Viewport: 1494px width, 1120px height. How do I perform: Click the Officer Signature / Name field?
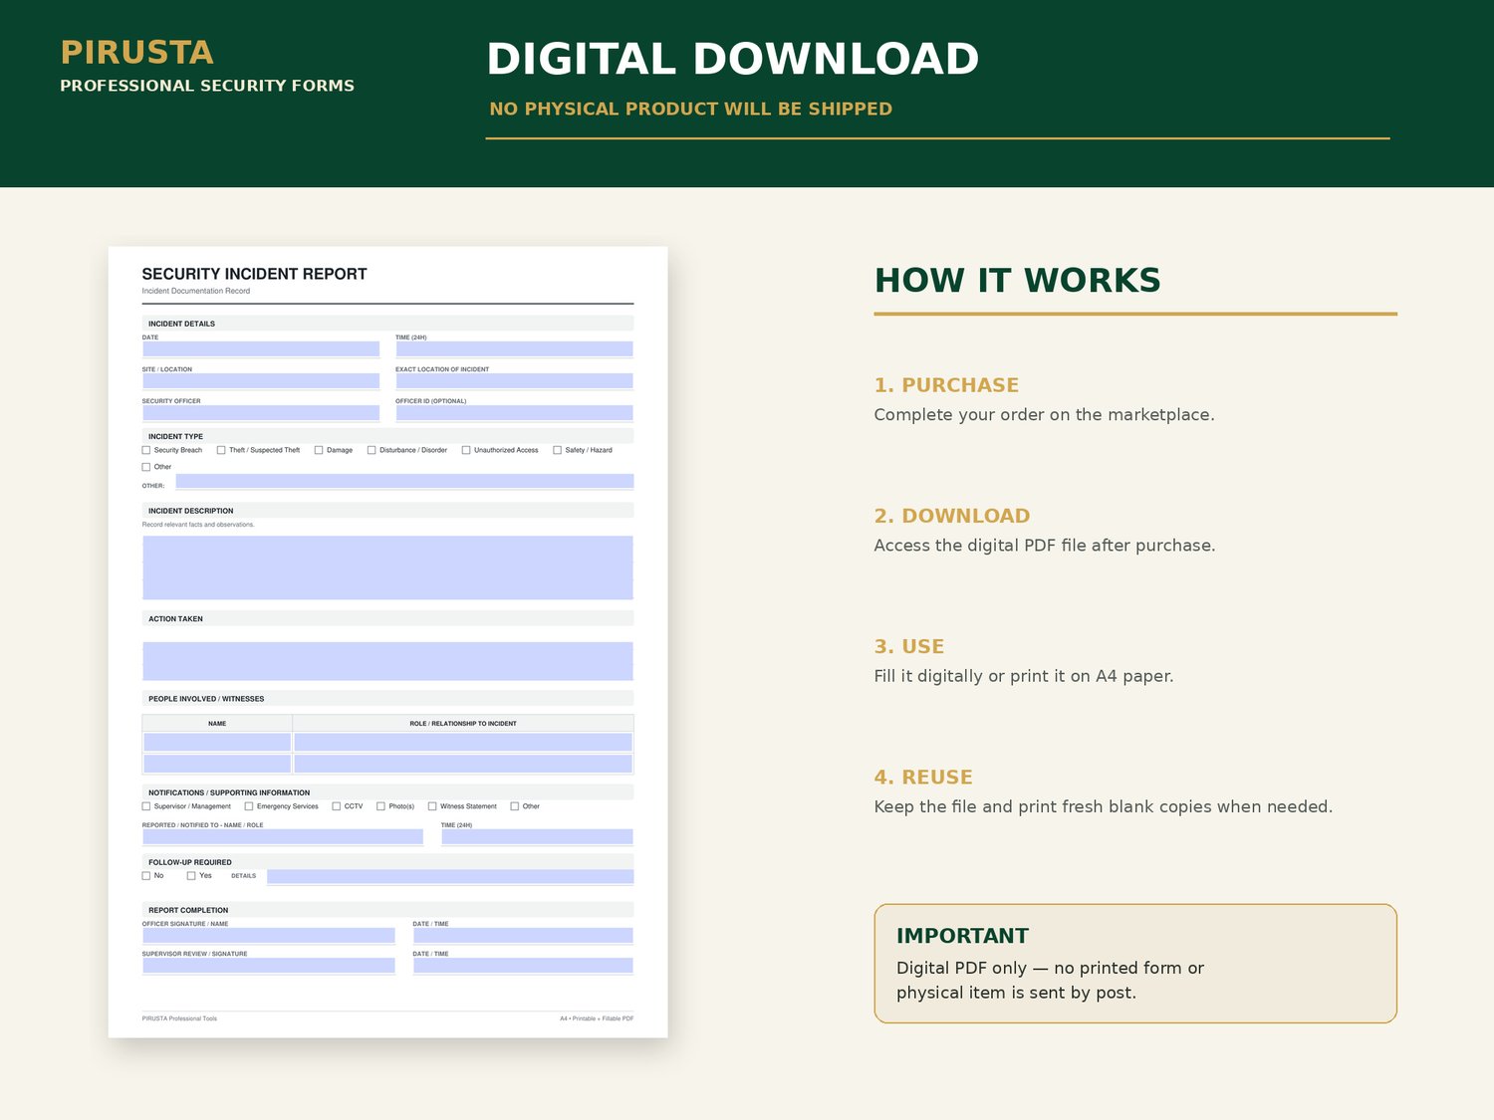(x=269, y=936)
